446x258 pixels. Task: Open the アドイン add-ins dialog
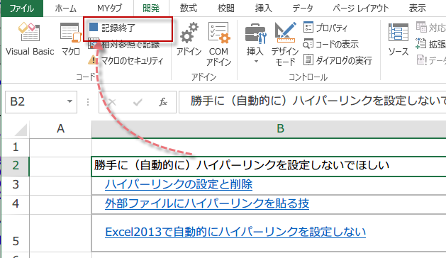189,39
